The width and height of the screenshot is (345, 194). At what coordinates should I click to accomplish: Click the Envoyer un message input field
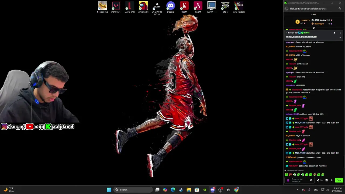pyautogui.click(x=300, y=180)
